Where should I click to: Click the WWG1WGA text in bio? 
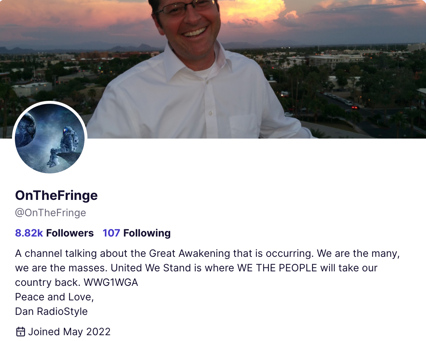[x=111, y=283]
